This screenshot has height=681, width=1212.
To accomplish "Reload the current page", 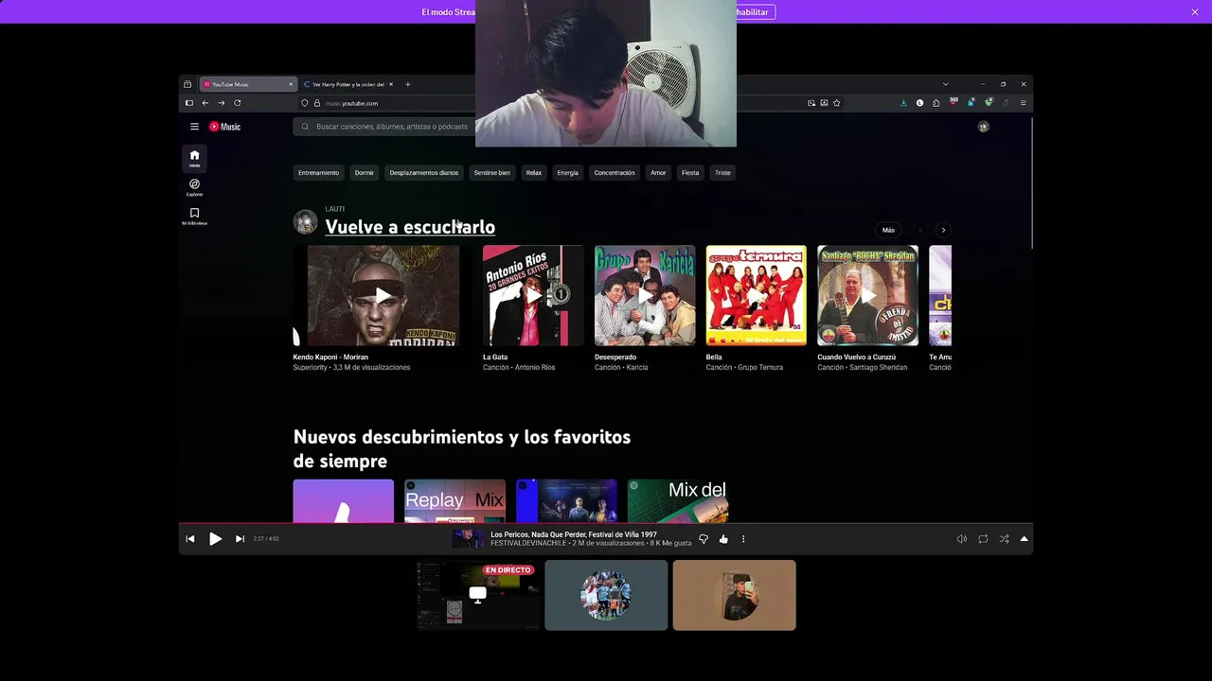I will coord(238,103).
